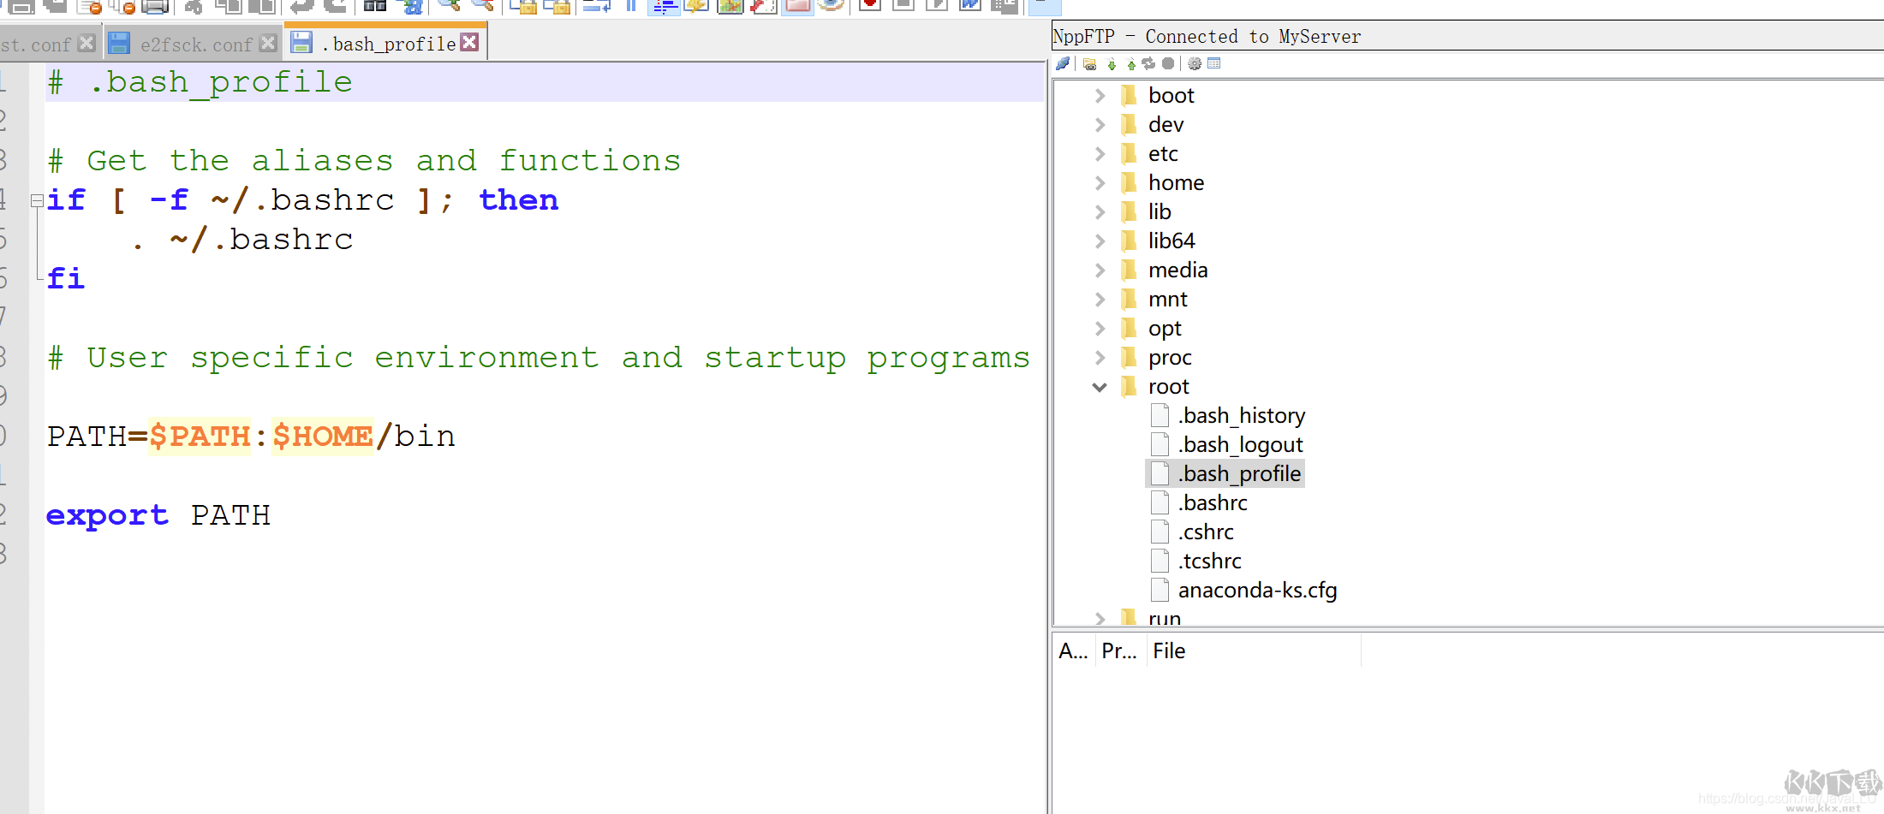The width and height of the screenshot is (1884, 814).
Task: Click the gray abort transfer icon
Action: pos(1167,63)
